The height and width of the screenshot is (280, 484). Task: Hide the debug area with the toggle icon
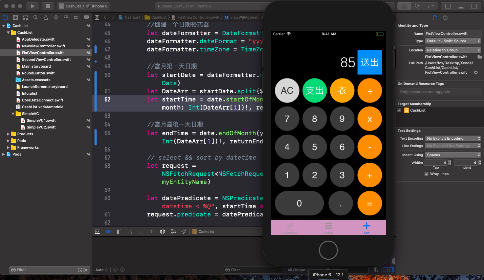[x=97, y=232]
